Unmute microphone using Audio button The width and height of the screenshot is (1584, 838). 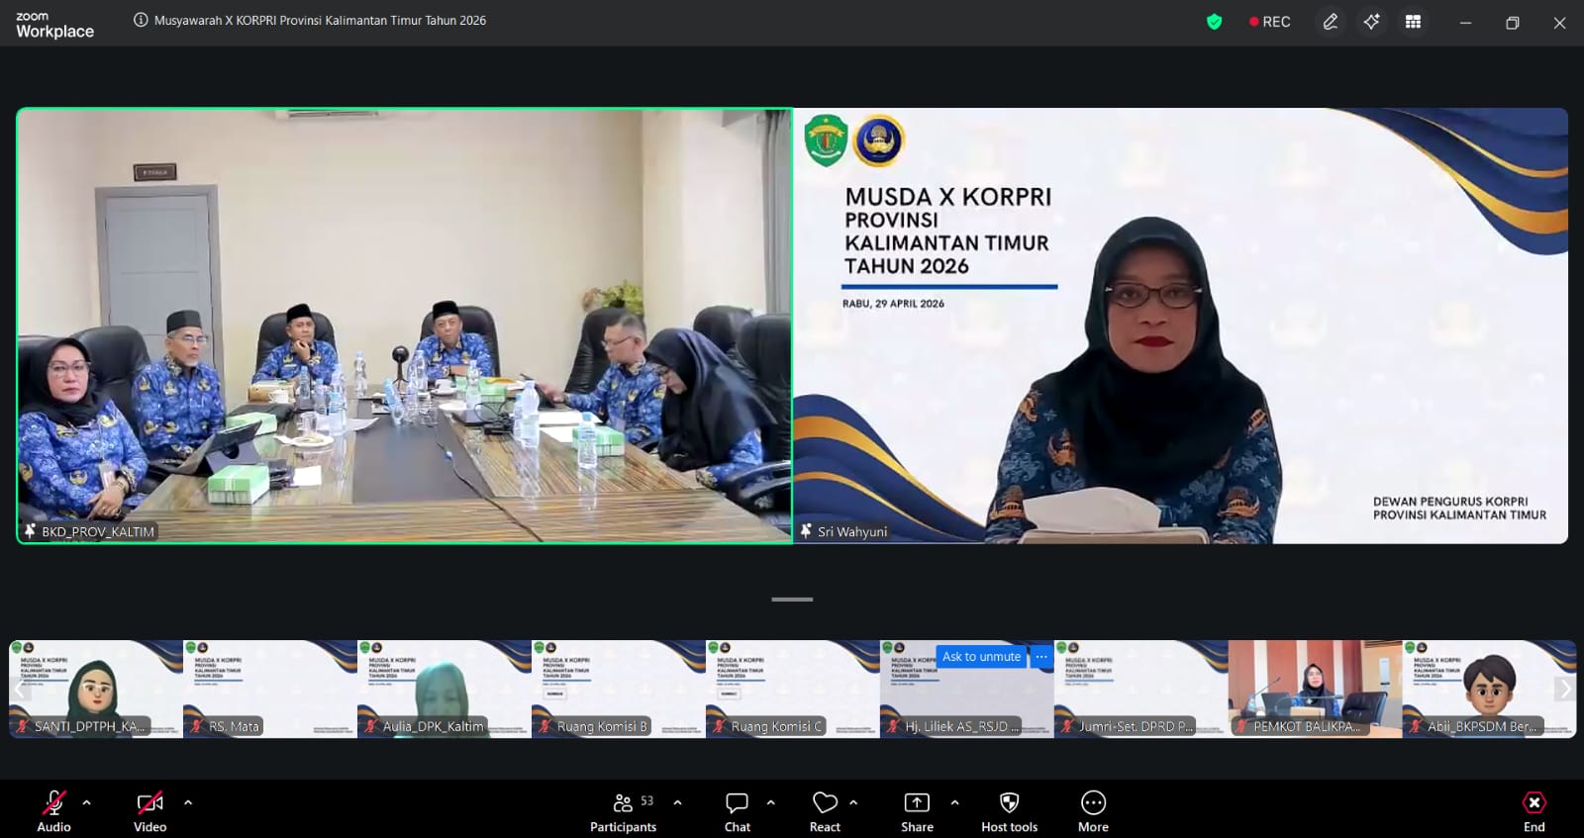(53, 811)
